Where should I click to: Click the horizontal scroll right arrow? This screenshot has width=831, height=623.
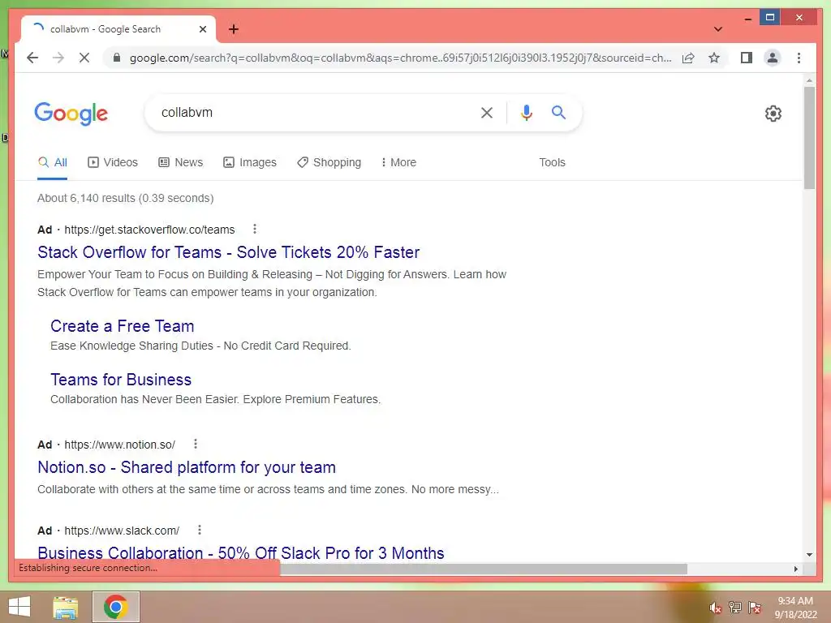795,569
